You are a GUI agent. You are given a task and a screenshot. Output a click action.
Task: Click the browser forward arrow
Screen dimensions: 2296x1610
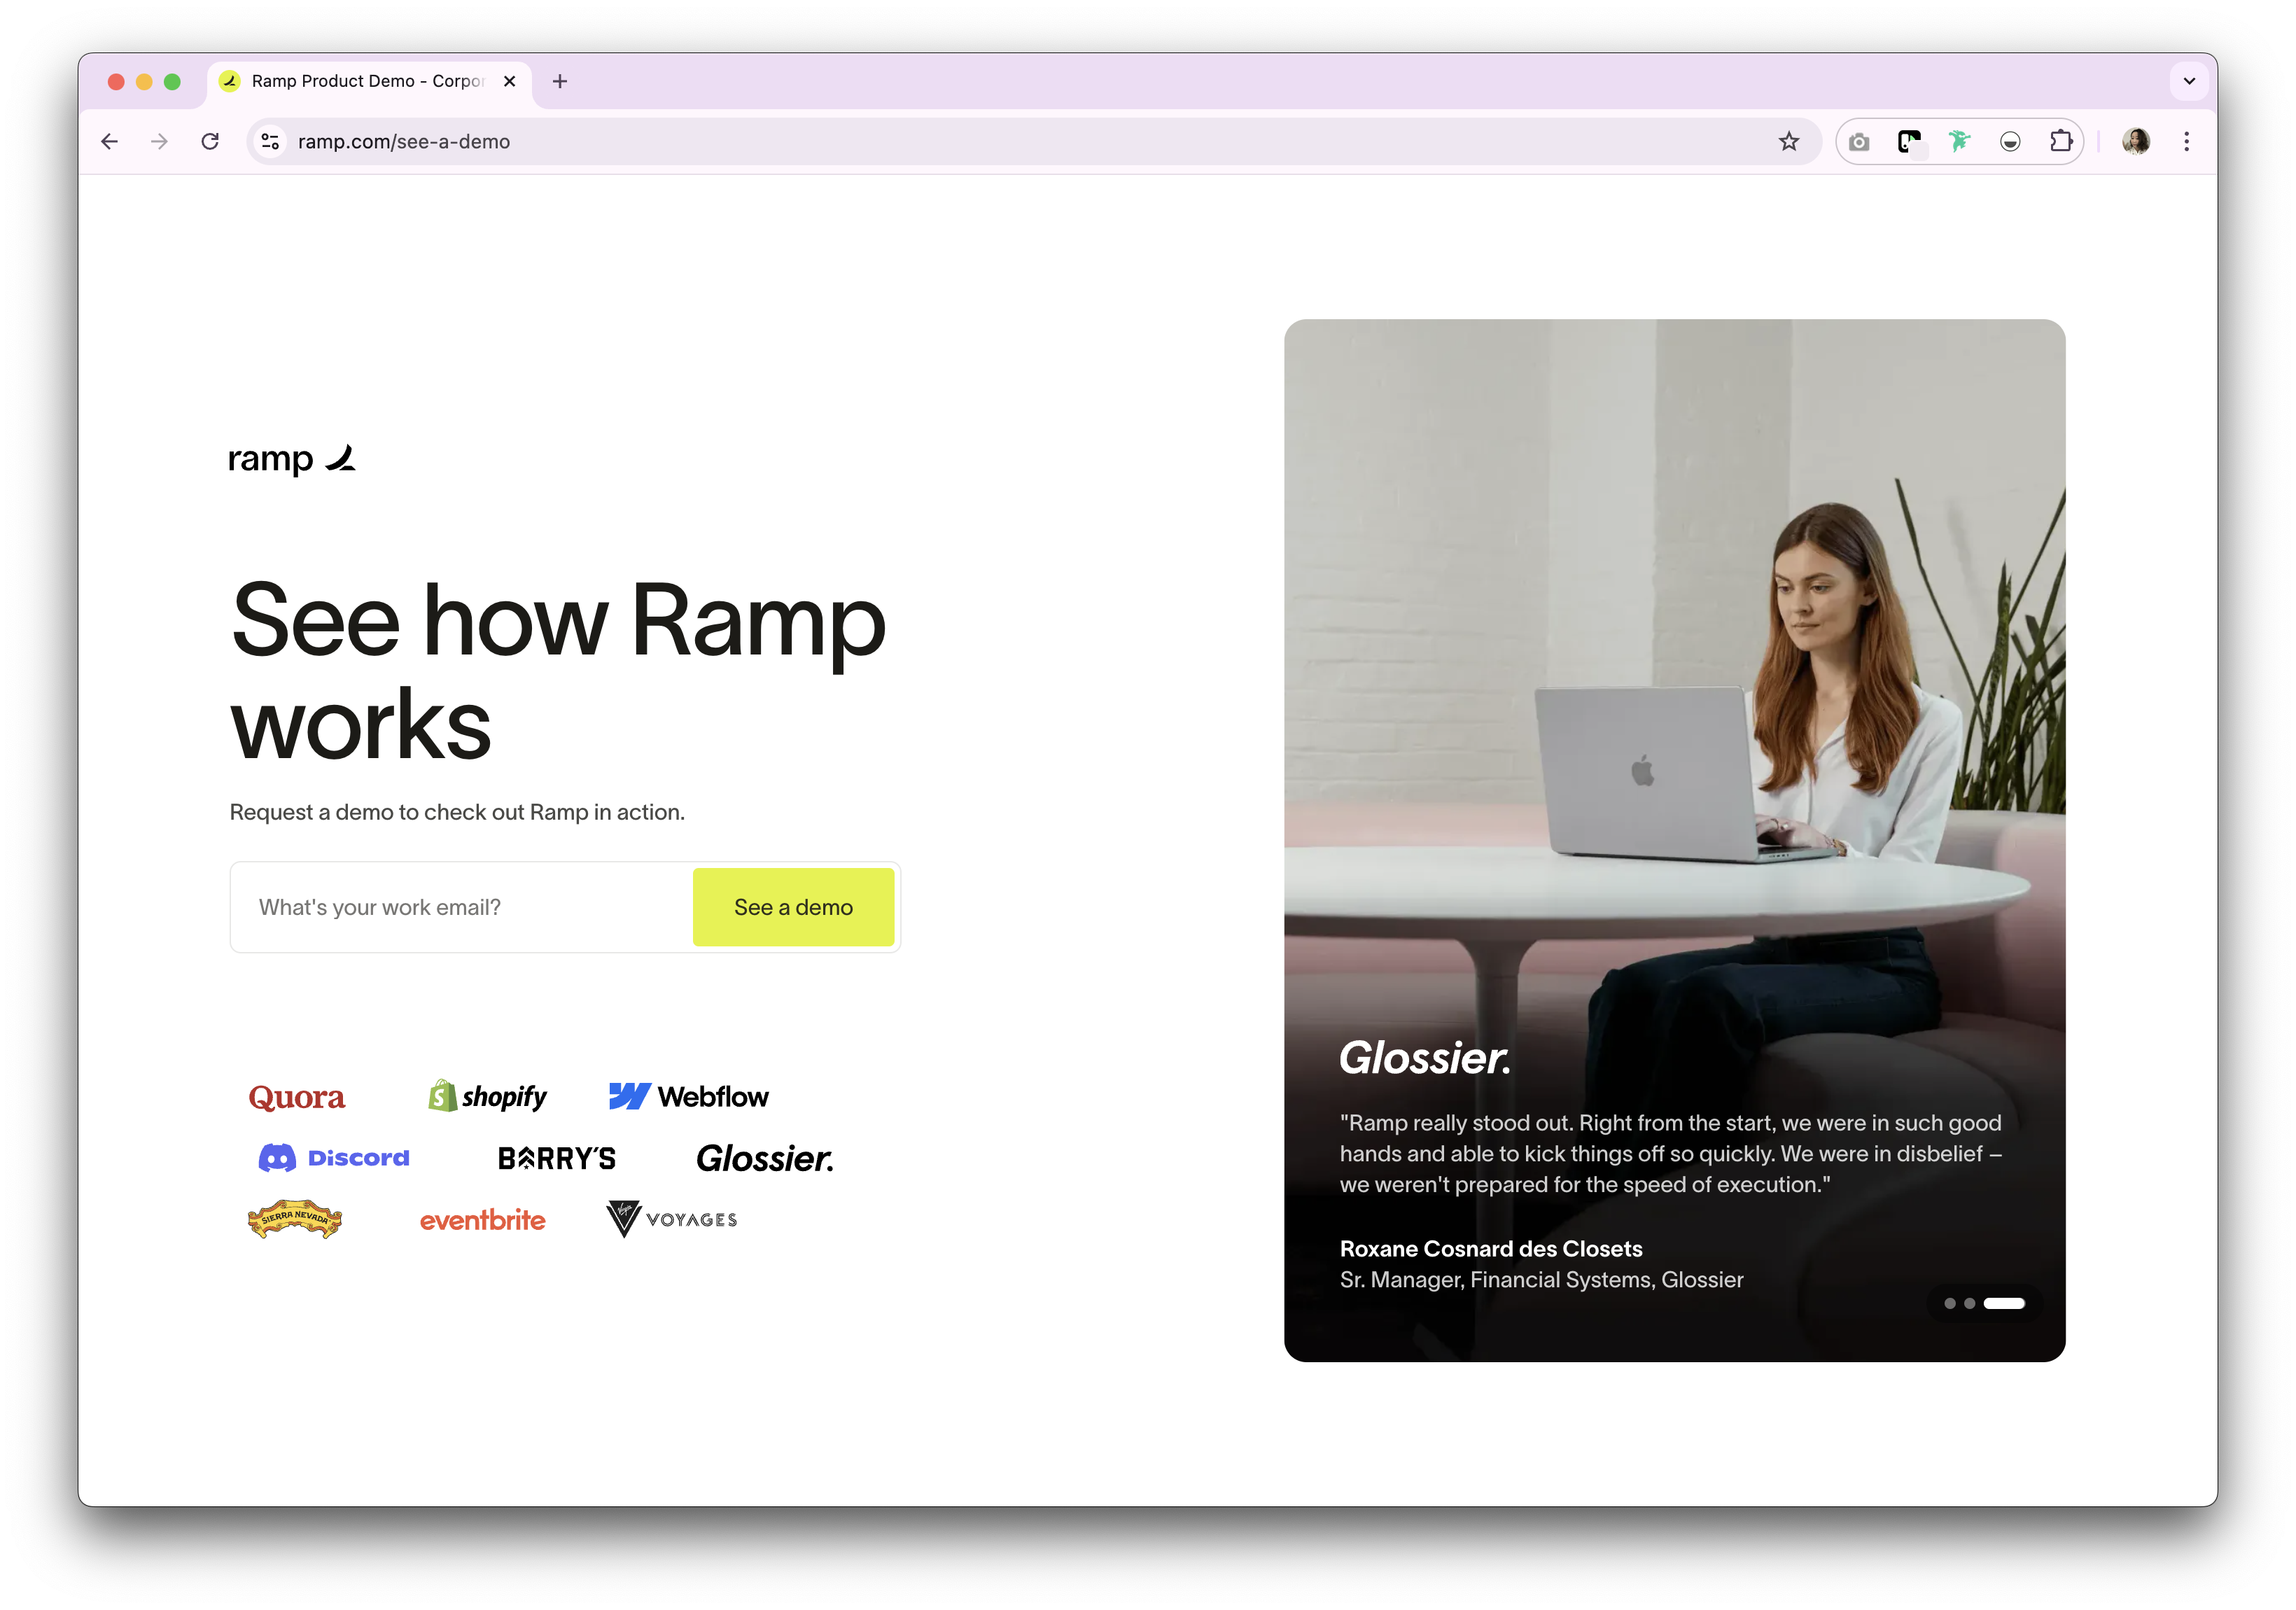click(x=160, y=142)
